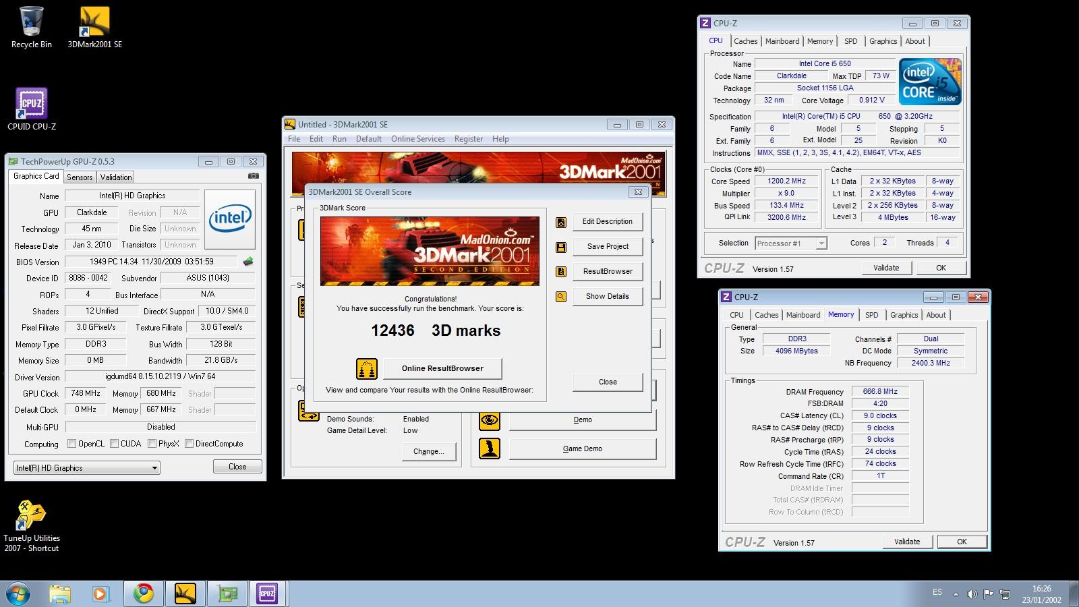
Task: Enable the DirectCompute checkbox
Action: click(x=189, y=444)
